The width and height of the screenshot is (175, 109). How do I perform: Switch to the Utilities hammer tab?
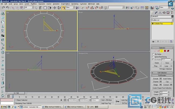pos(172,13)
